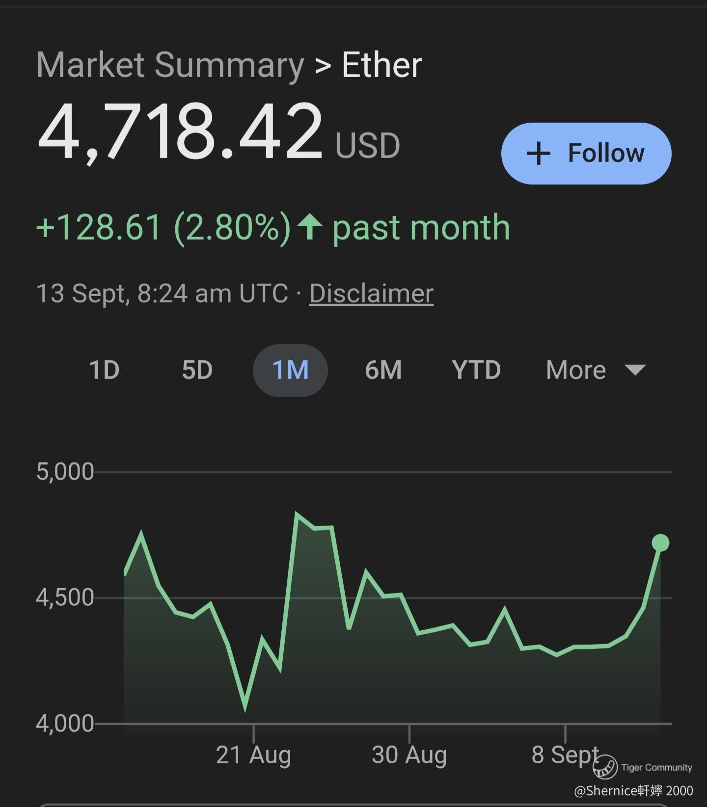Click the 21 Aug axis marker

[x=253, y=754]
